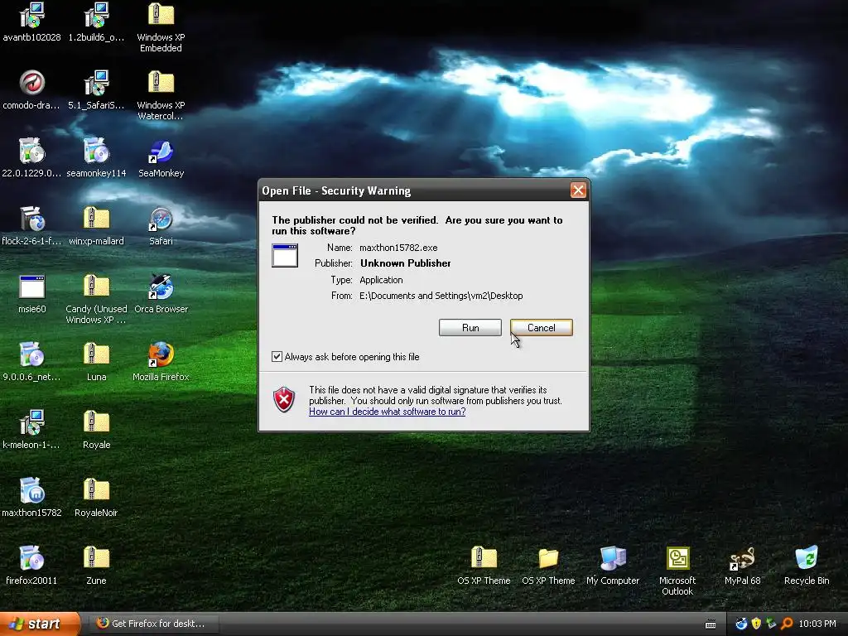Cancel the security warning dialog
The width and height of the screenshot is (848, 636).
[x=541, y=328]
